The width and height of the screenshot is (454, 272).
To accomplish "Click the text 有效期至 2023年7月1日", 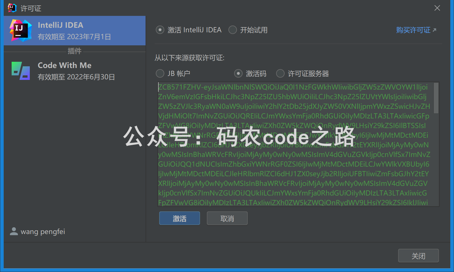I will click(74, 37).
